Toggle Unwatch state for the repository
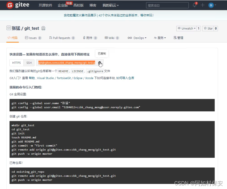 click(x=186, y=28)
